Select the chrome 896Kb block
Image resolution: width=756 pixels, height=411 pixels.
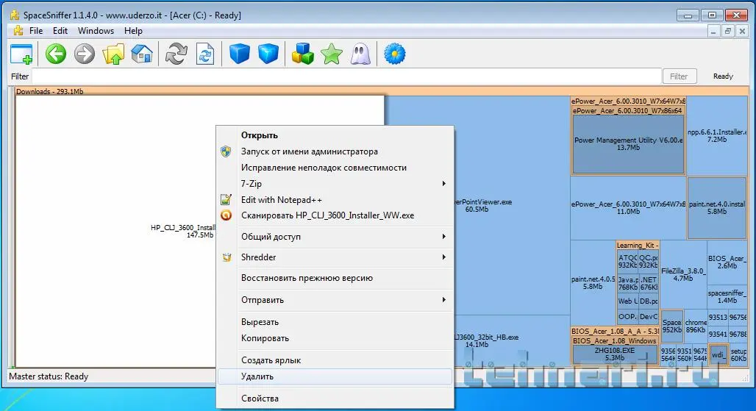click(x=696, y=326)
